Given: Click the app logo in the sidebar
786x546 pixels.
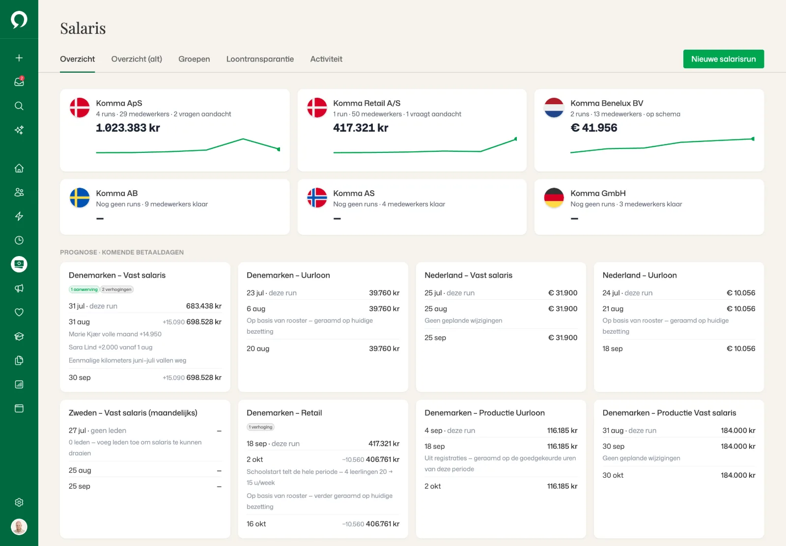Looking at the screenshot, I should 19,20.
